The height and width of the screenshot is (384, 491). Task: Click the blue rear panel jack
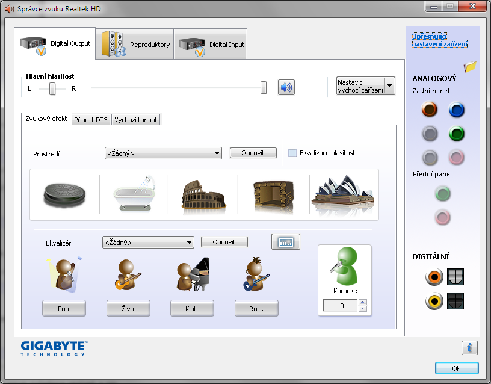[457, 110]
